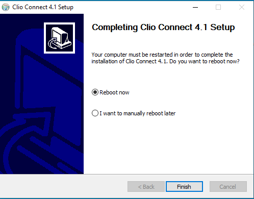
Task: Click the installer computer logo in the banner
Action: [59, 38]
